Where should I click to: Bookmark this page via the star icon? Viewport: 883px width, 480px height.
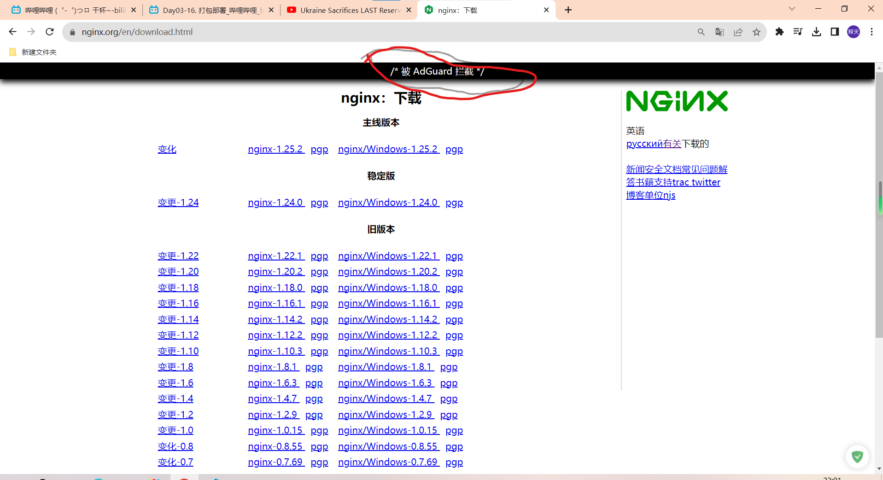click(756, 32)
